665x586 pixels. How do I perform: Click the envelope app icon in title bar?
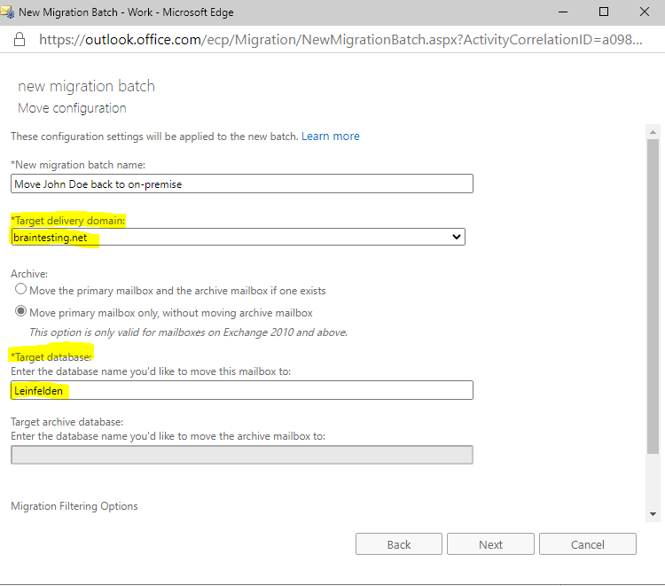(7, 12)
